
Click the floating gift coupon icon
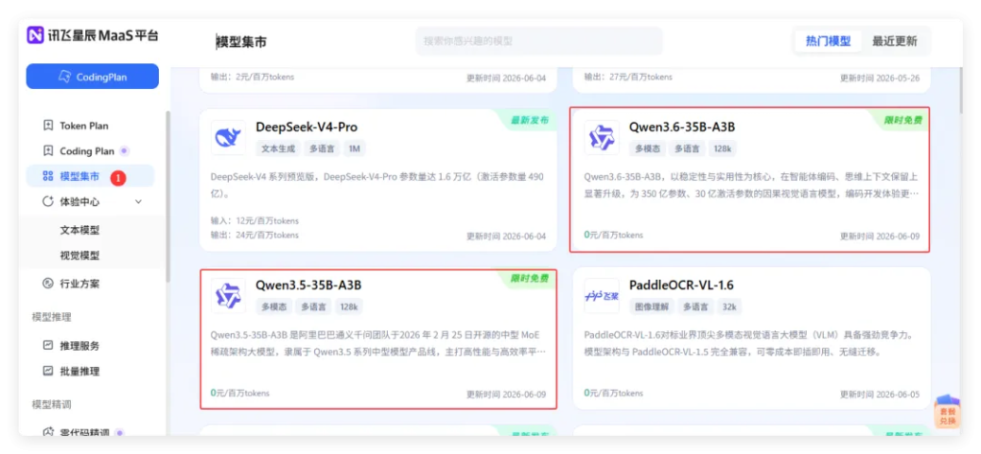[x=947, y=412]
